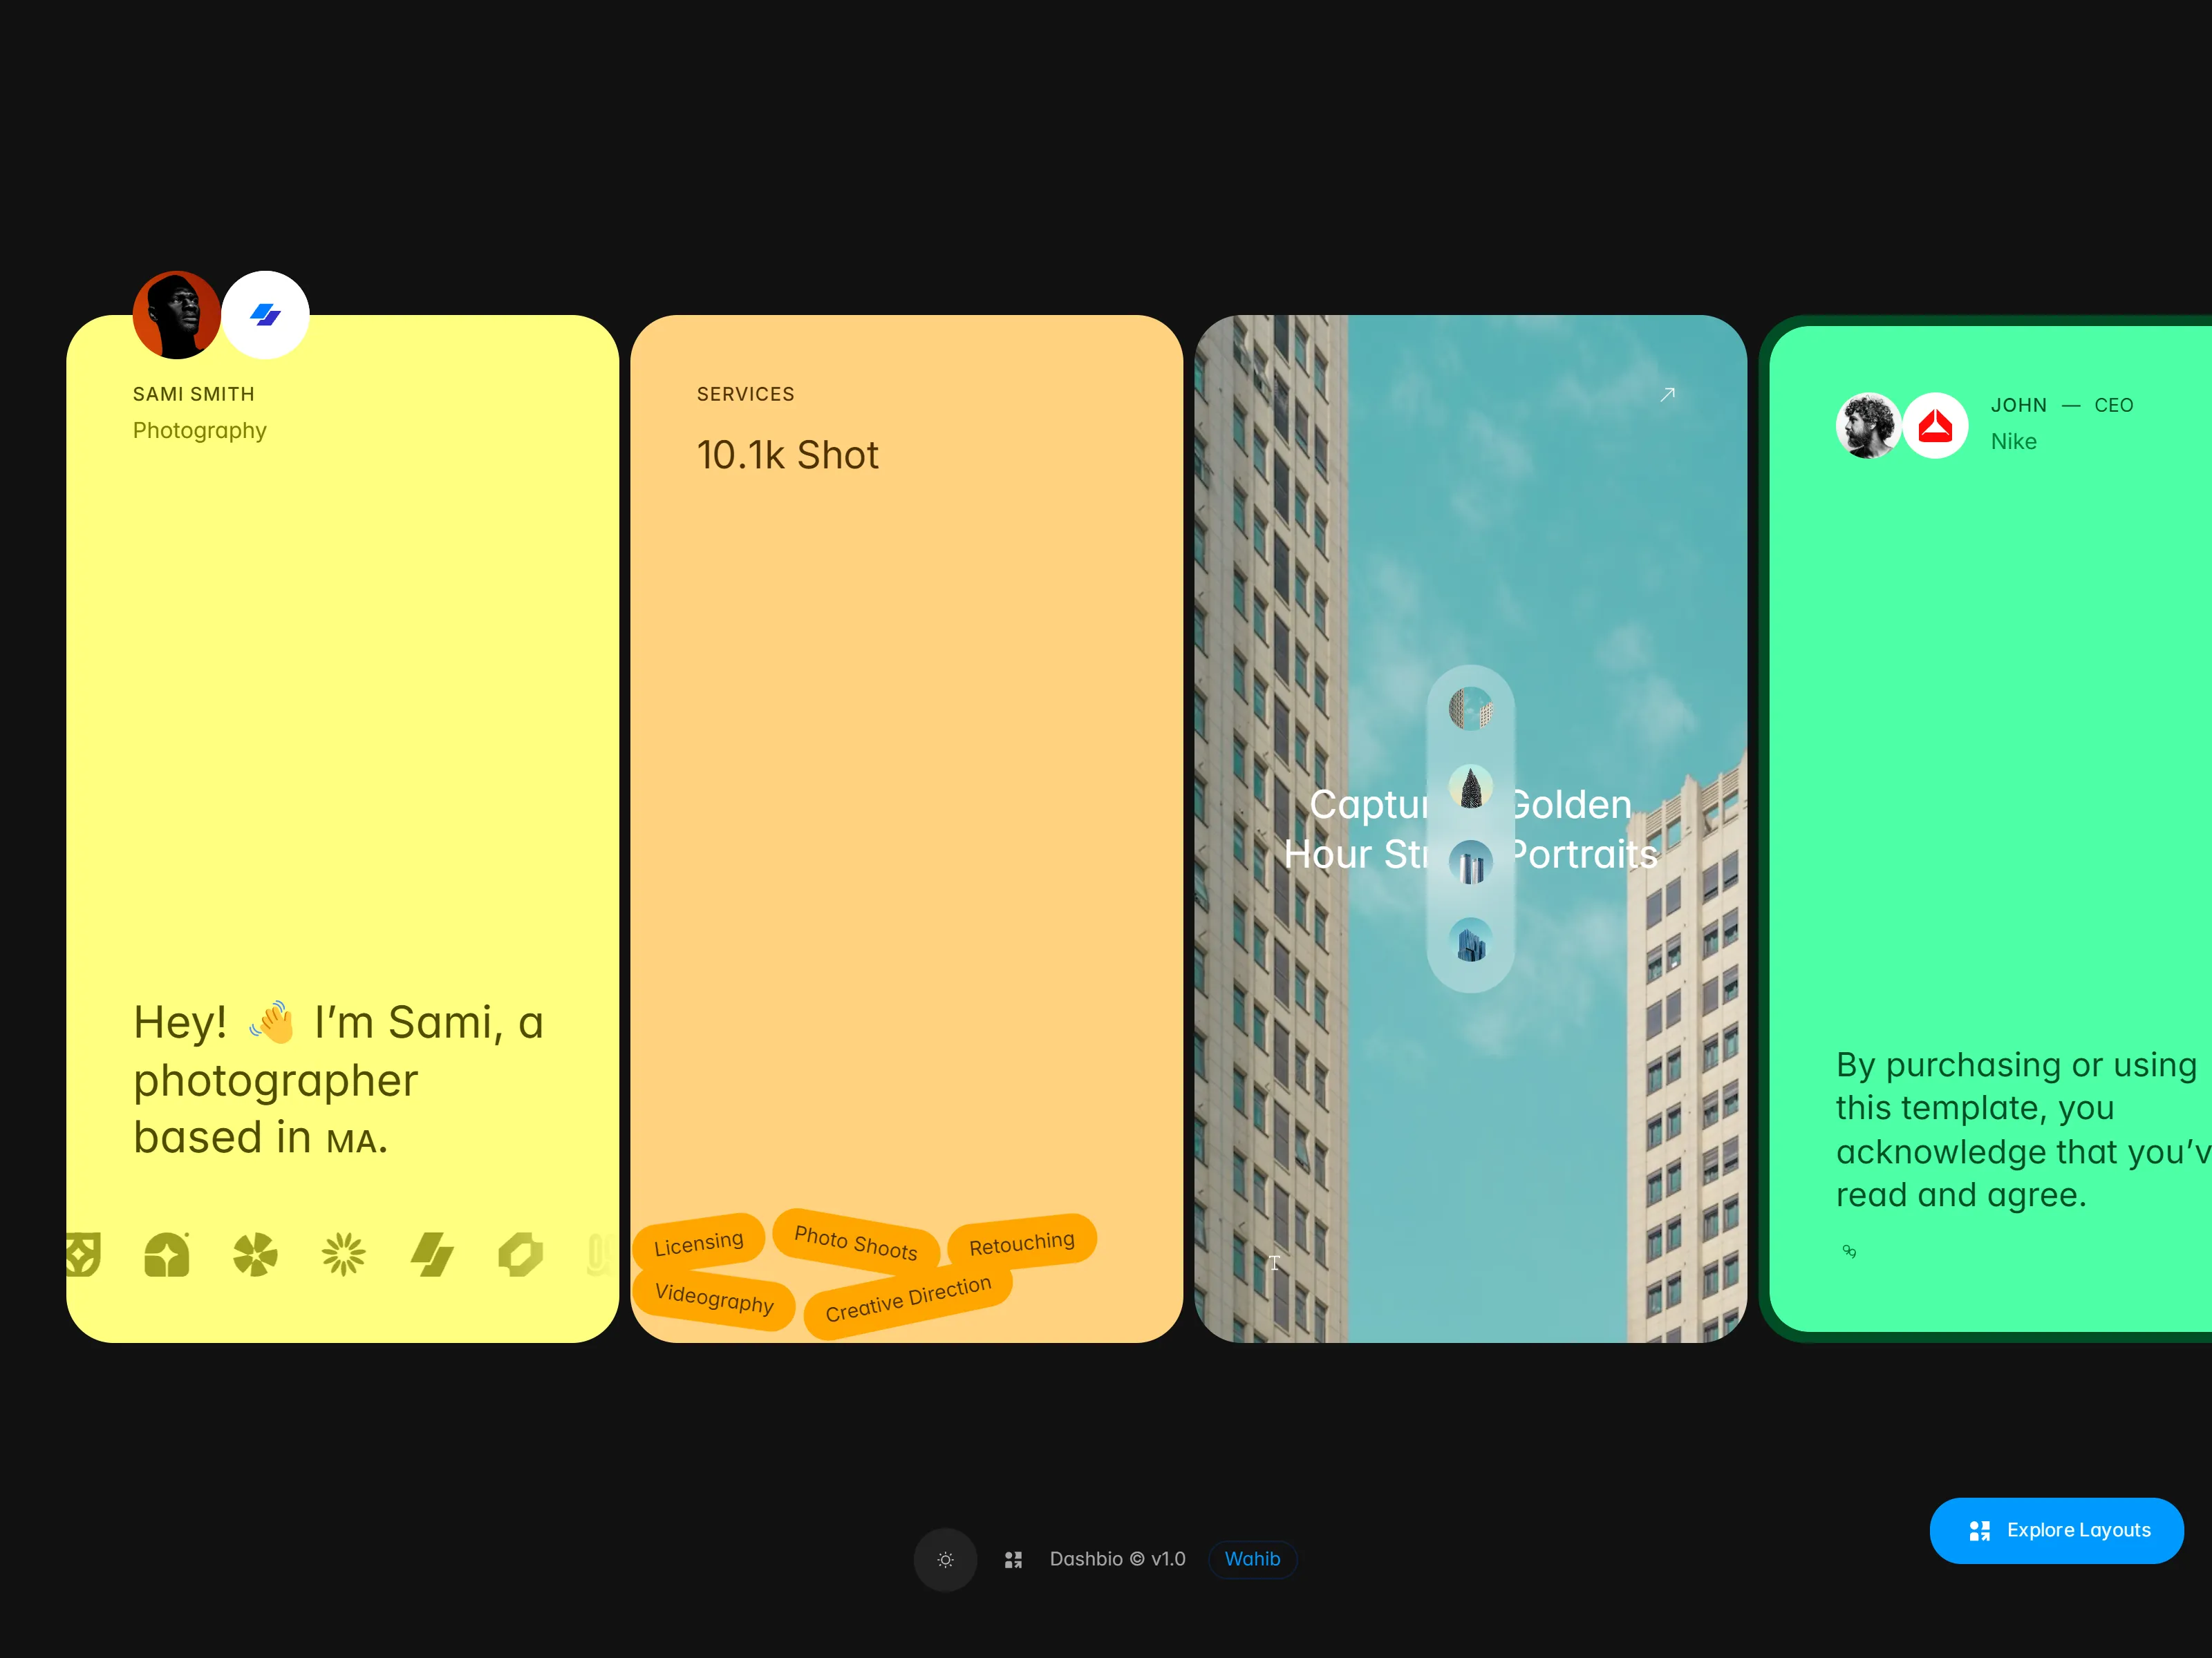Viewport: 2212px width, 1658px height.
Task: Click Sami Smith's profile avatar
Action: [x=177, y=315]
